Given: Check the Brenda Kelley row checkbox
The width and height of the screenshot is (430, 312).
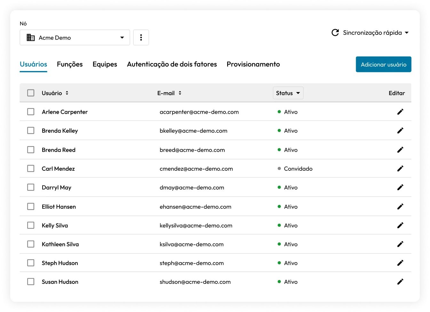Looking at the screenshot, I should 31,130.
